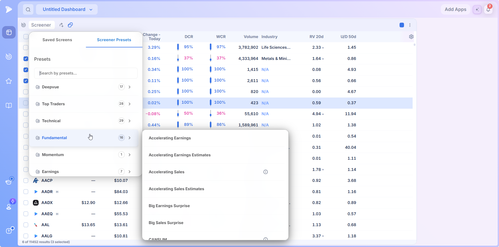Screen dimensions: 499x247
Task: Uncheck the checkbox on the 0.34% change row
Action: (26, 70)
